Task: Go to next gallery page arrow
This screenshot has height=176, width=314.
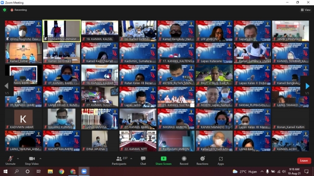Action: (308, 86)
